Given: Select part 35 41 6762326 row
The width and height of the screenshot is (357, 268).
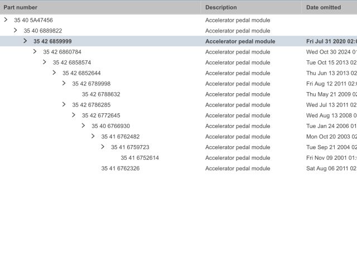Looking at the screenshot, I should (120, 169).
